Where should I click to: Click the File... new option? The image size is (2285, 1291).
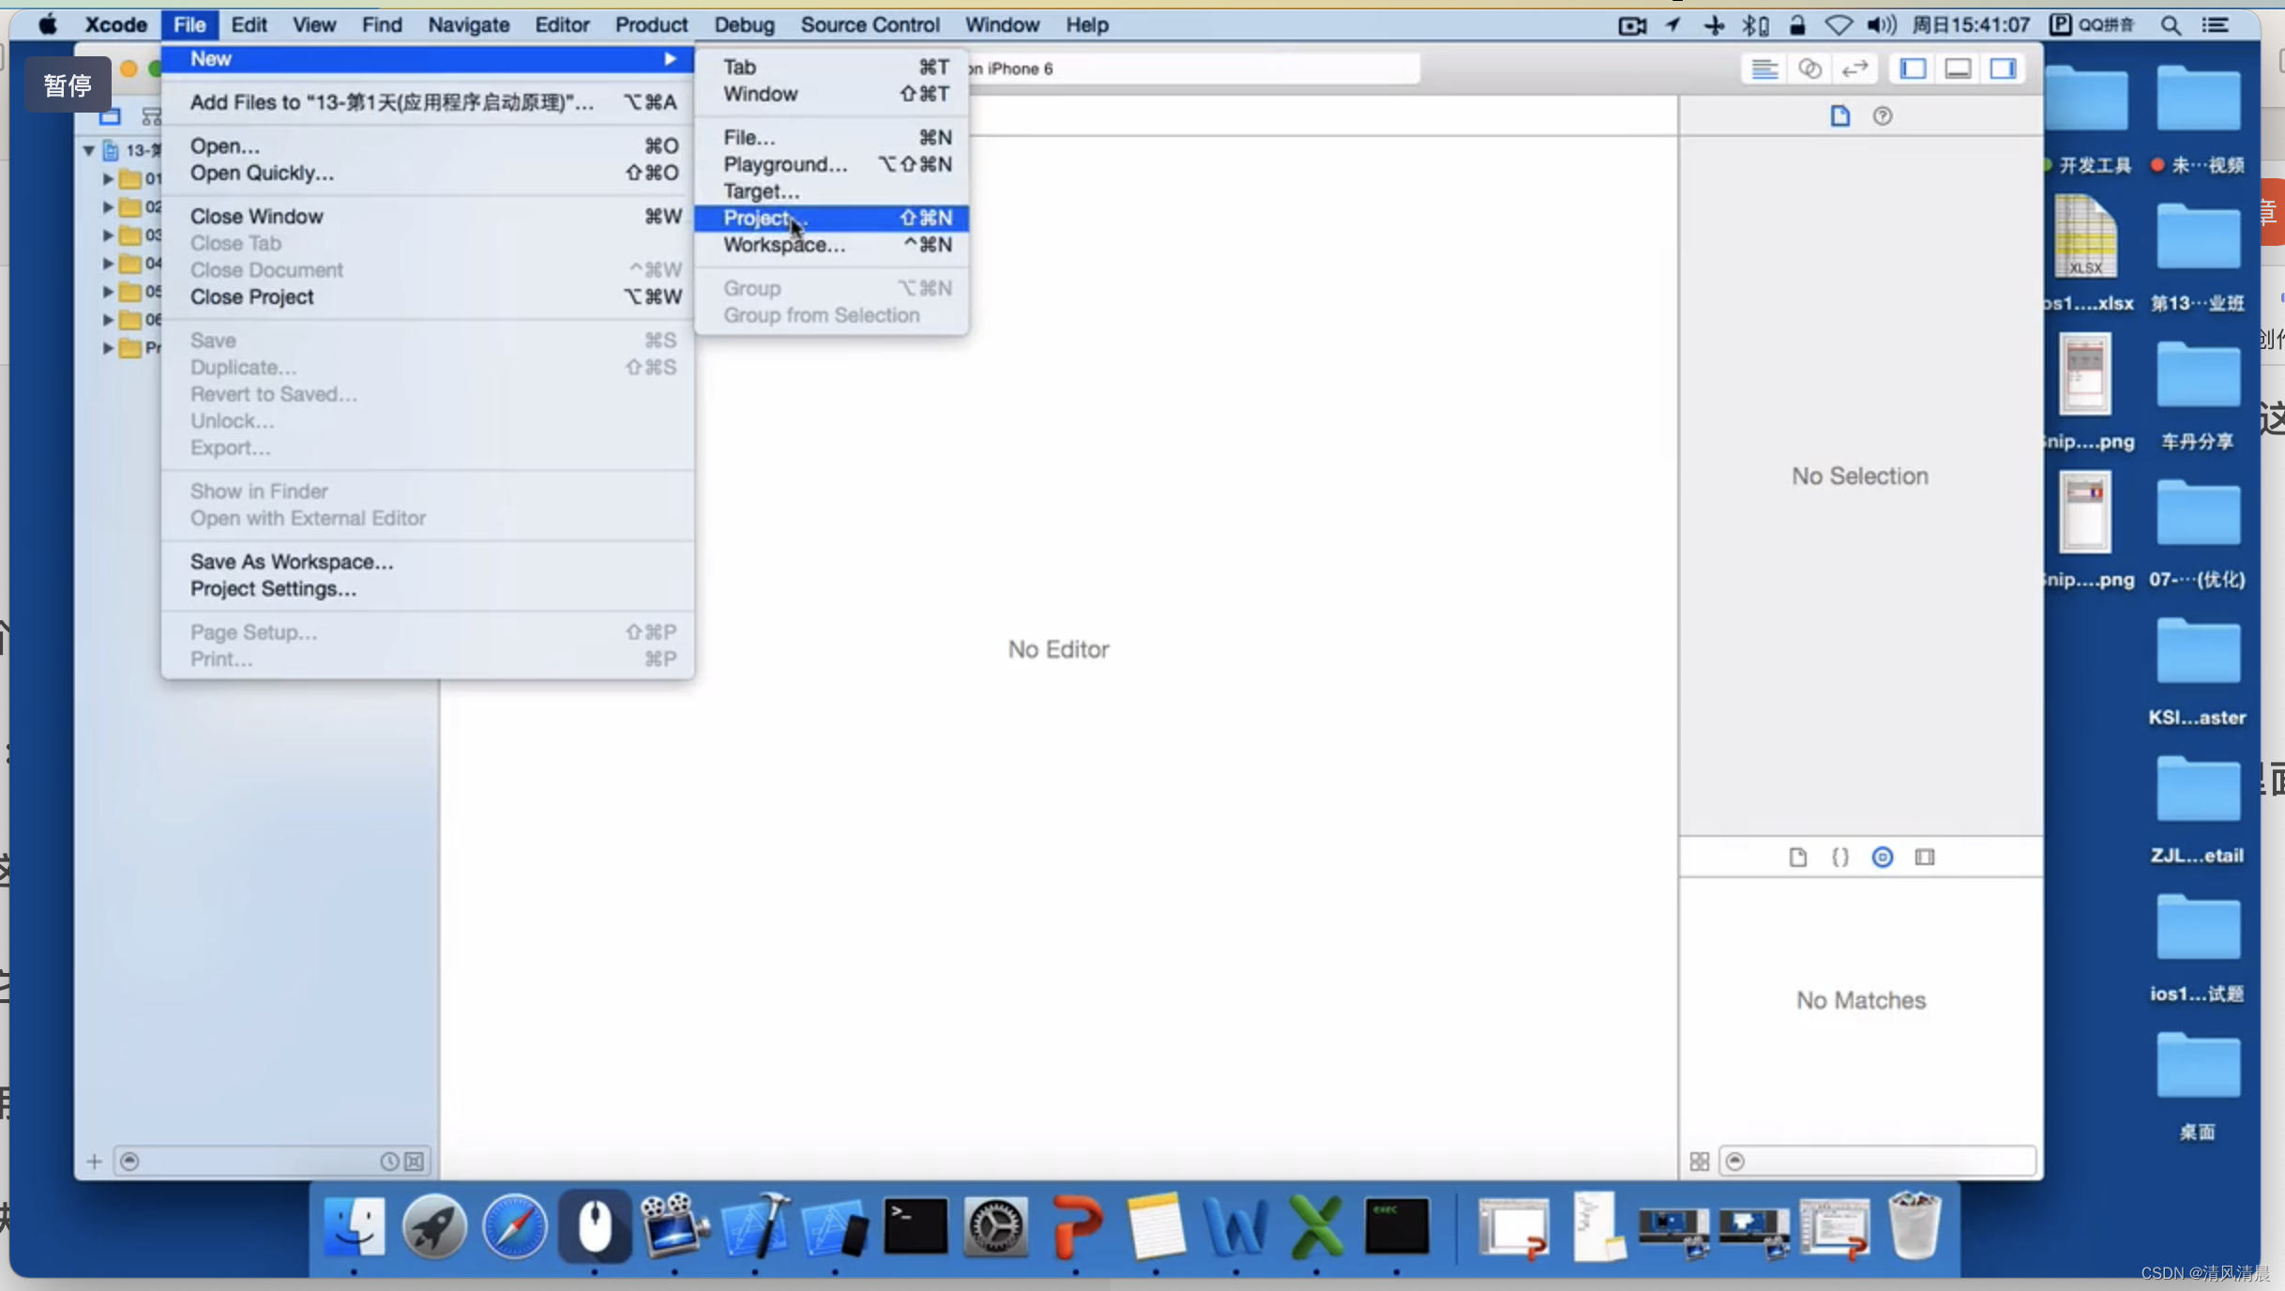749,137
